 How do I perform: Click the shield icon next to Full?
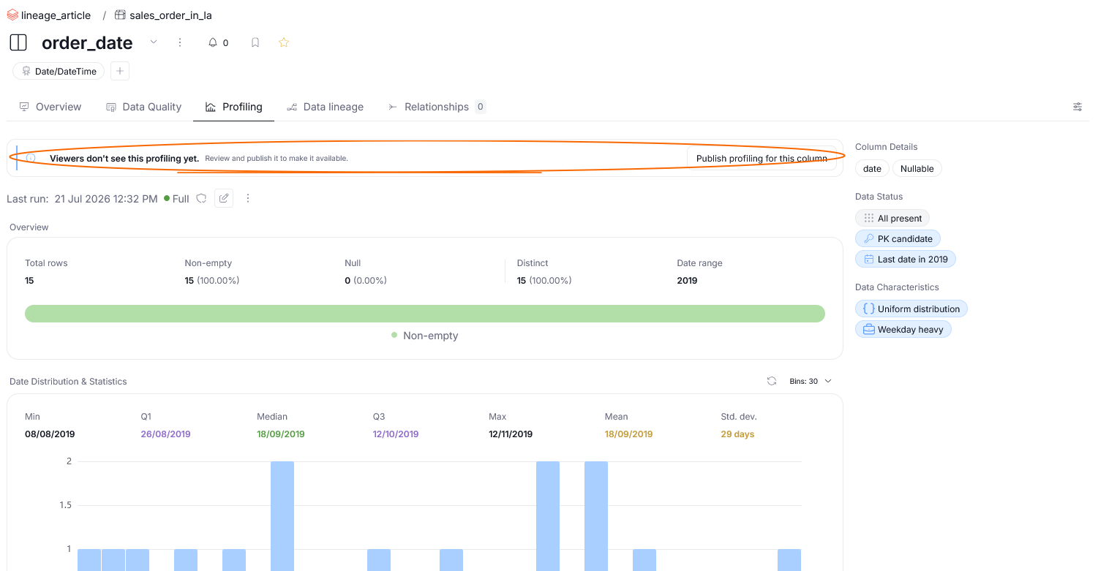pos(201,198)
